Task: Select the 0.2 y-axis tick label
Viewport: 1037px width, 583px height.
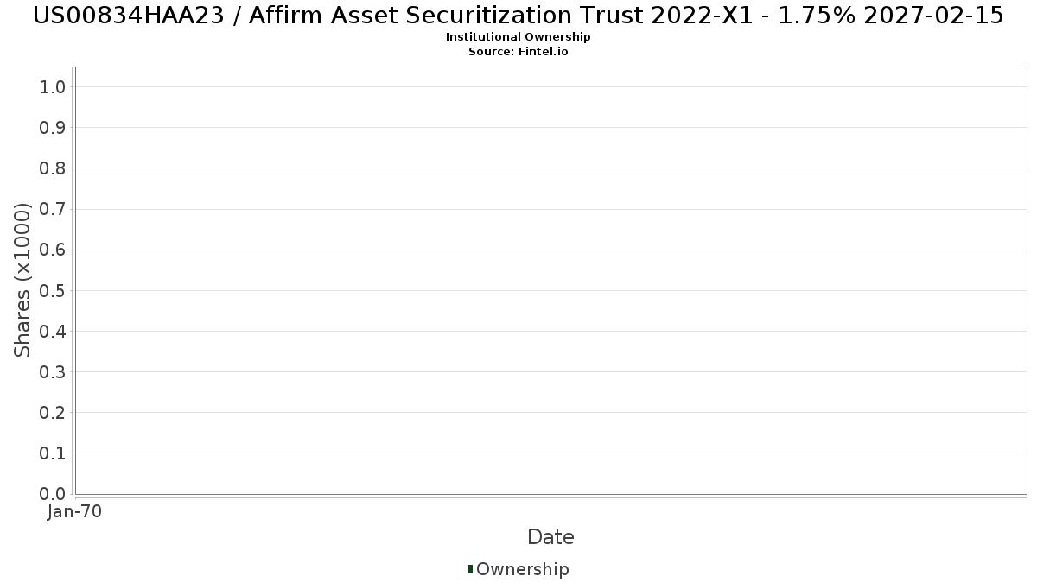Action: [x=54, y=413]
